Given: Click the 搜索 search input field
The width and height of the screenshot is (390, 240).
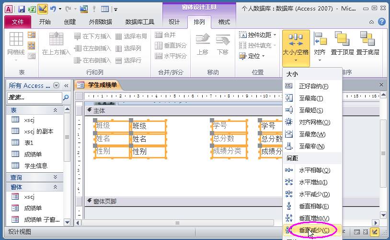Looking at the screenshot, I should 34,97.
